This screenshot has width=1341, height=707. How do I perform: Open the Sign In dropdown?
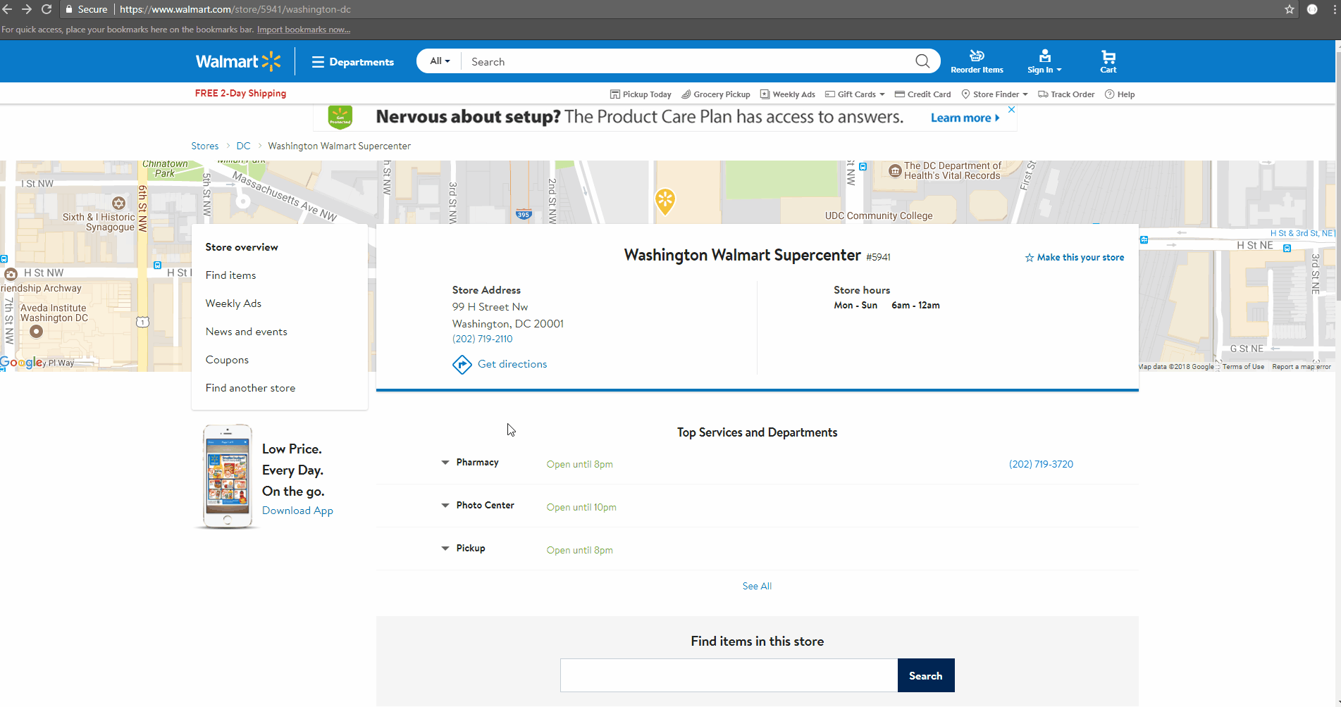click(1044, 62)
